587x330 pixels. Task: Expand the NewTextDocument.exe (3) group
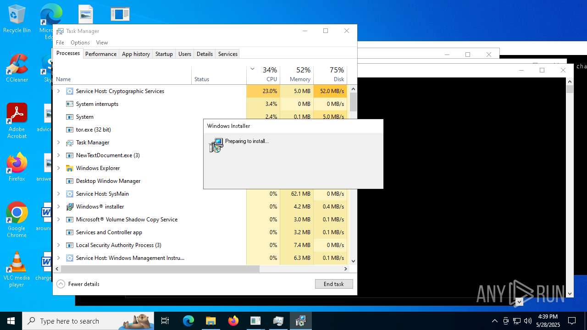(x=58, y=155)
